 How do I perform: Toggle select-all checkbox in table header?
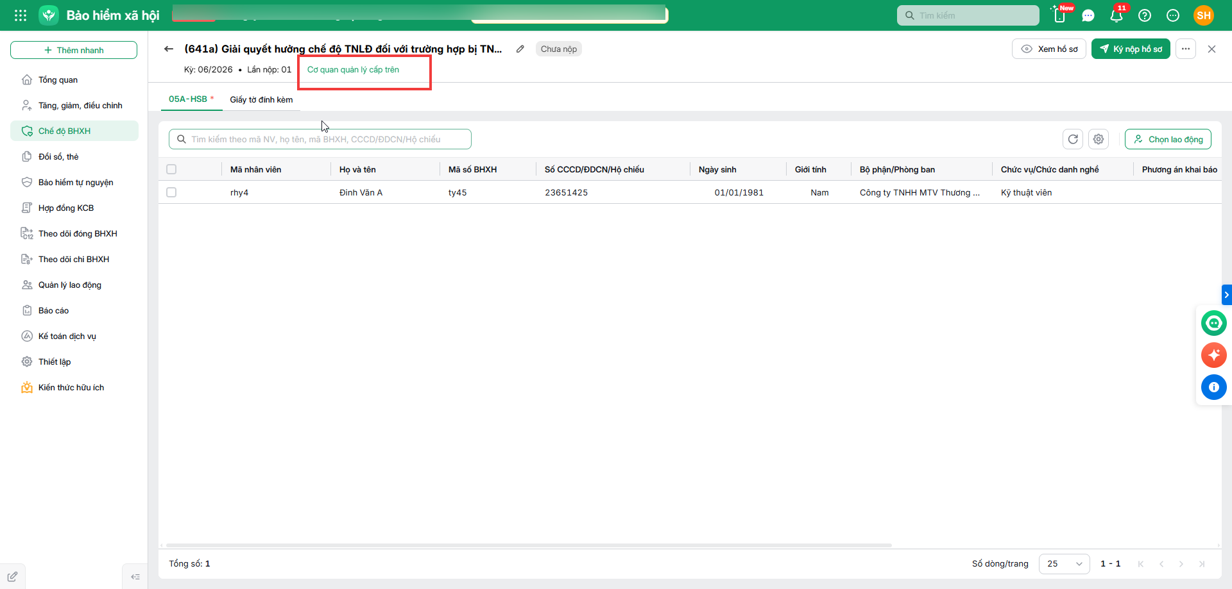[x=171, y=169]
